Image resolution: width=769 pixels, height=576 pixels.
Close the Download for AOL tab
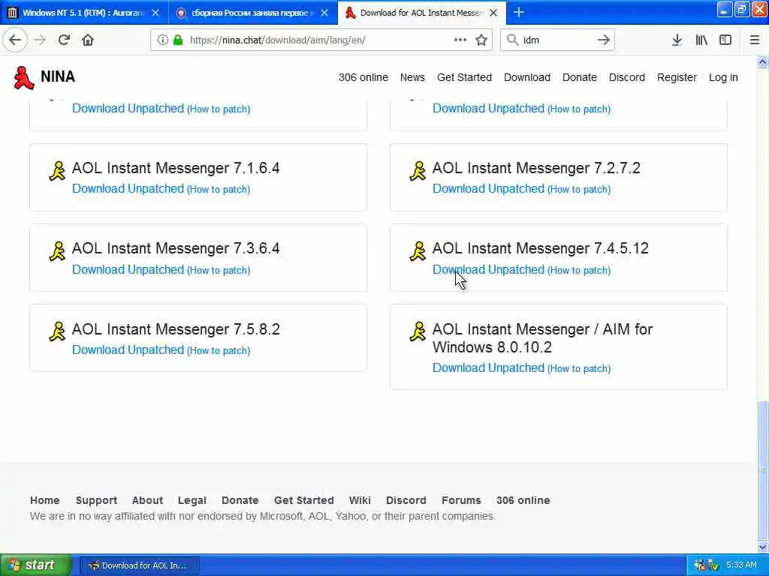[x=493, y=13]
